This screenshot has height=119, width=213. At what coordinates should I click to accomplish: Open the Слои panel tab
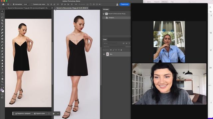pos(105,39)
